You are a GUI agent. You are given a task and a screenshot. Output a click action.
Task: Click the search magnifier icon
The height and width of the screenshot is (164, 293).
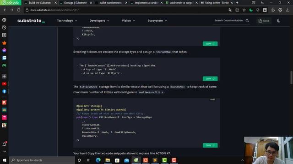coord(247,20)
